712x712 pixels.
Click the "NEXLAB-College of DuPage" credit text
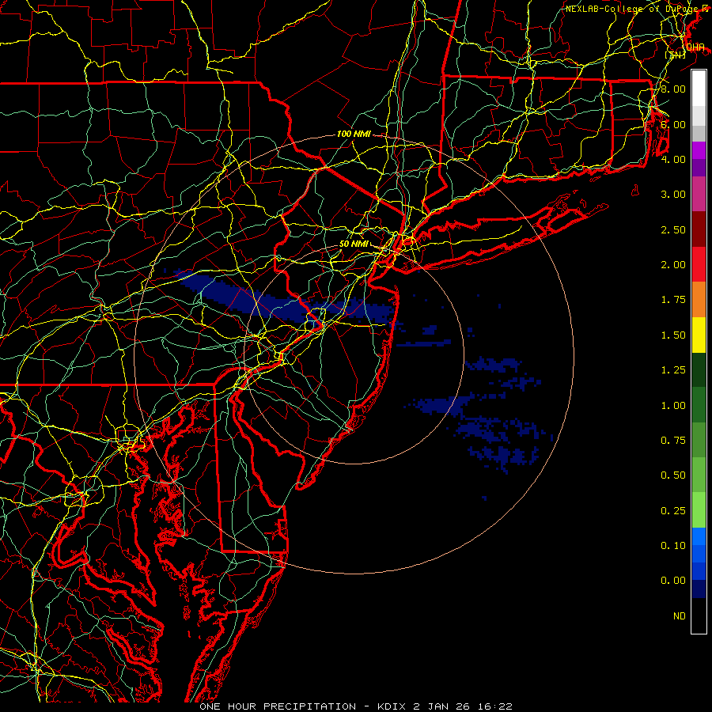click(633, 9)
